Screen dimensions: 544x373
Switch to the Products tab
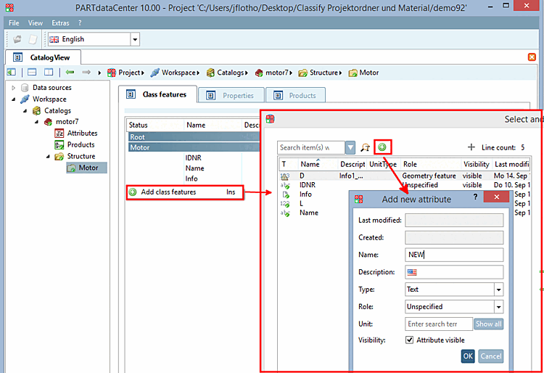[x=296, y=95]
